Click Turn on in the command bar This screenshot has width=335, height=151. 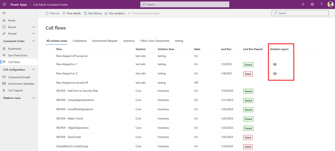pyautogui.click(x=52, y=13)
